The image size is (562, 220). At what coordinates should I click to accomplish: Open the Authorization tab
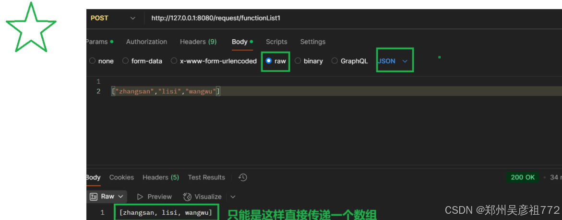146,42
